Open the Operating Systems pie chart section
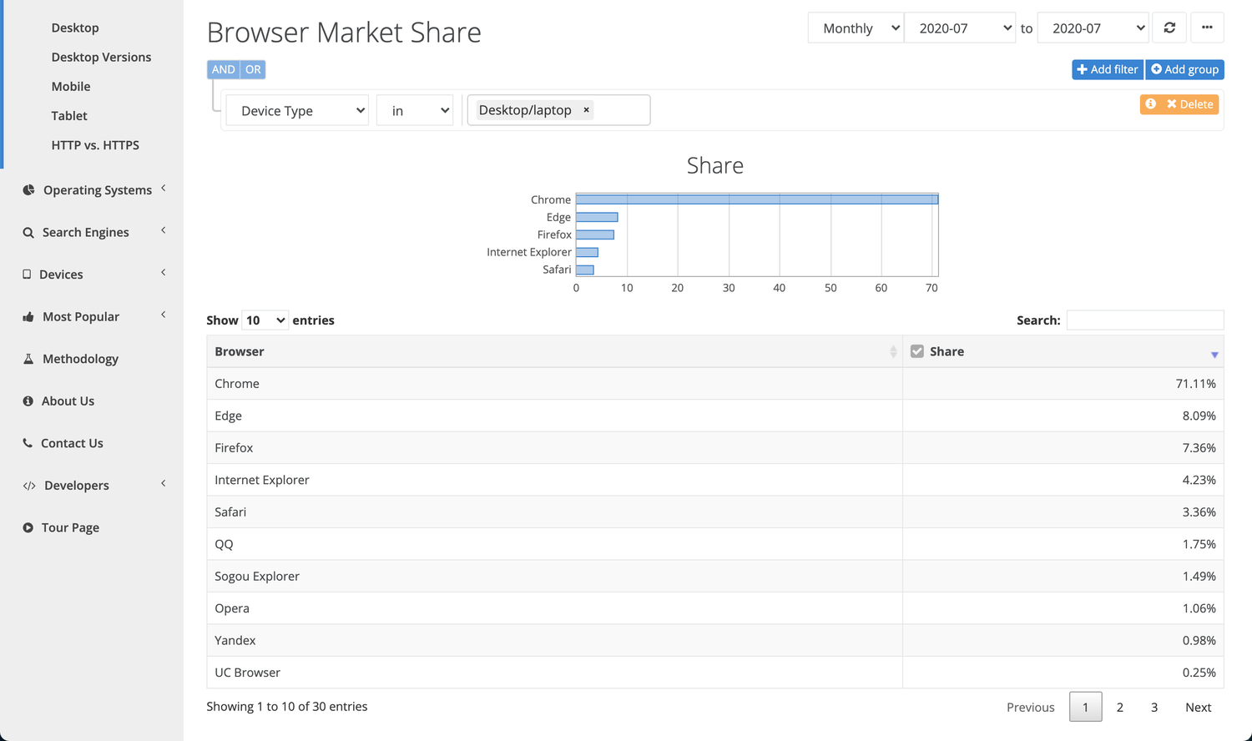The height and width of the screenshot is (741, 1252). (28, 189)
